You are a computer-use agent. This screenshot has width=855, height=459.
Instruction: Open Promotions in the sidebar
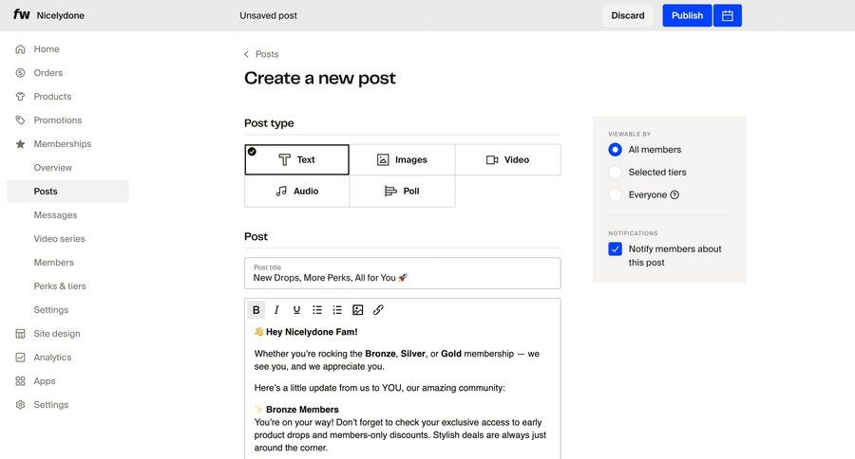pyautogui.click(x=58, y=120)
